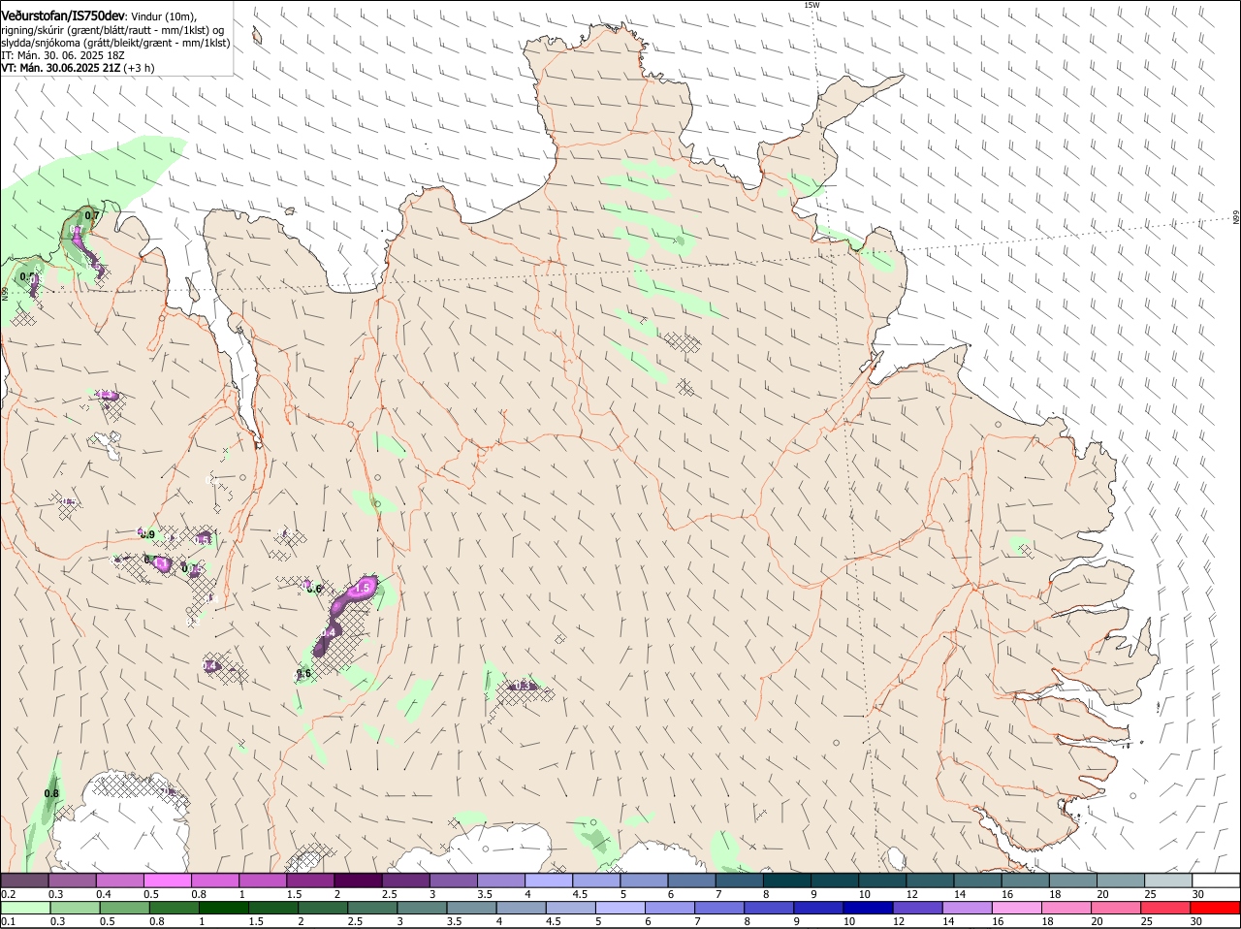The height and width of the screenshot is (929, 1241).
Task: Select the 25 light gray swatch in snow scale
Action: tap(1169, 881)
